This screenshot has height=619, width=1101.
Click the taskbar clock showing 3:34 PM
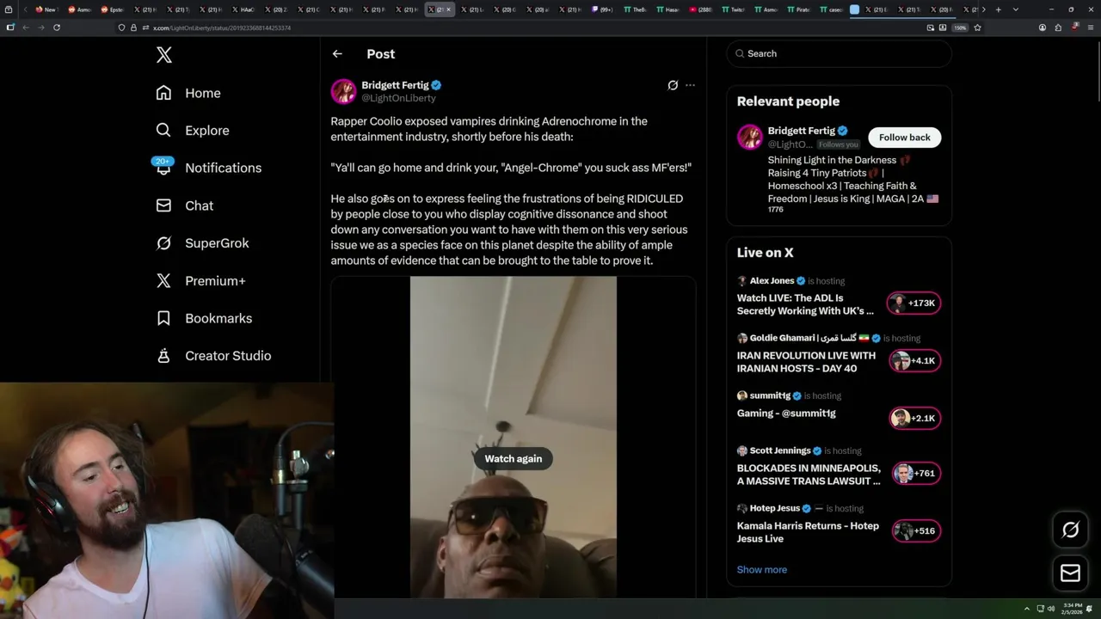(x=1072, y=609)
